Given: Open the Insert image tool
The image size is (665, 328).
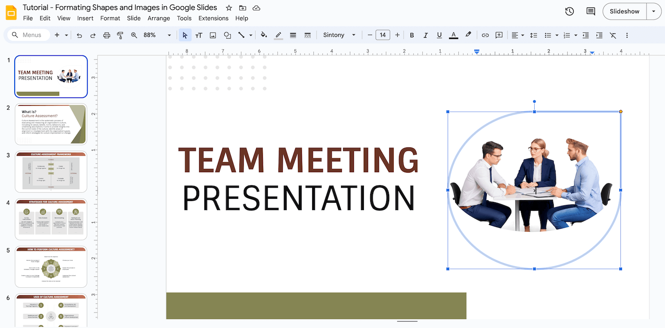Looking at the screenshot, I should coord(212,35).
